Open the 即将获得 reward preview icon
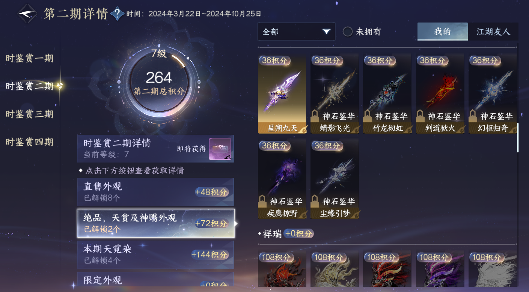529x292 pixels. 220,149
